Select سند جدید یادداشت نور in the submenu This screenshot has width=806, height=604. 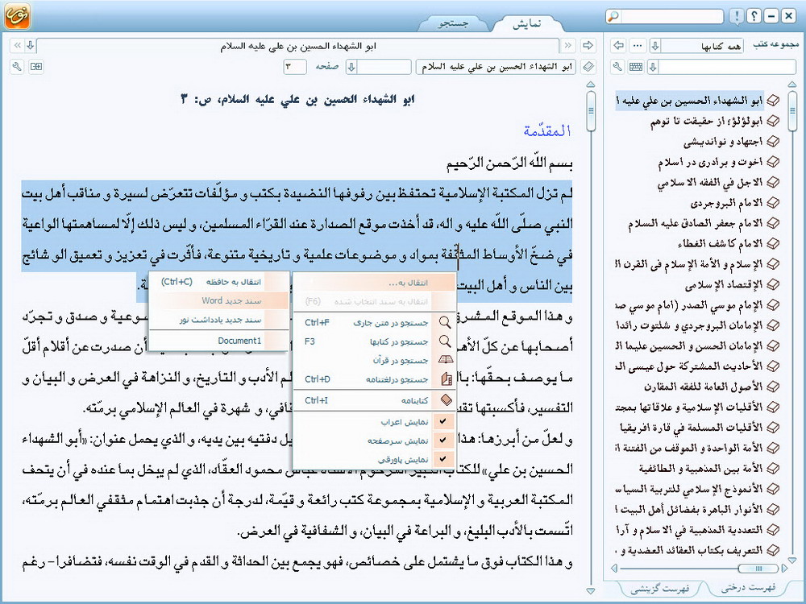[219, 320]
